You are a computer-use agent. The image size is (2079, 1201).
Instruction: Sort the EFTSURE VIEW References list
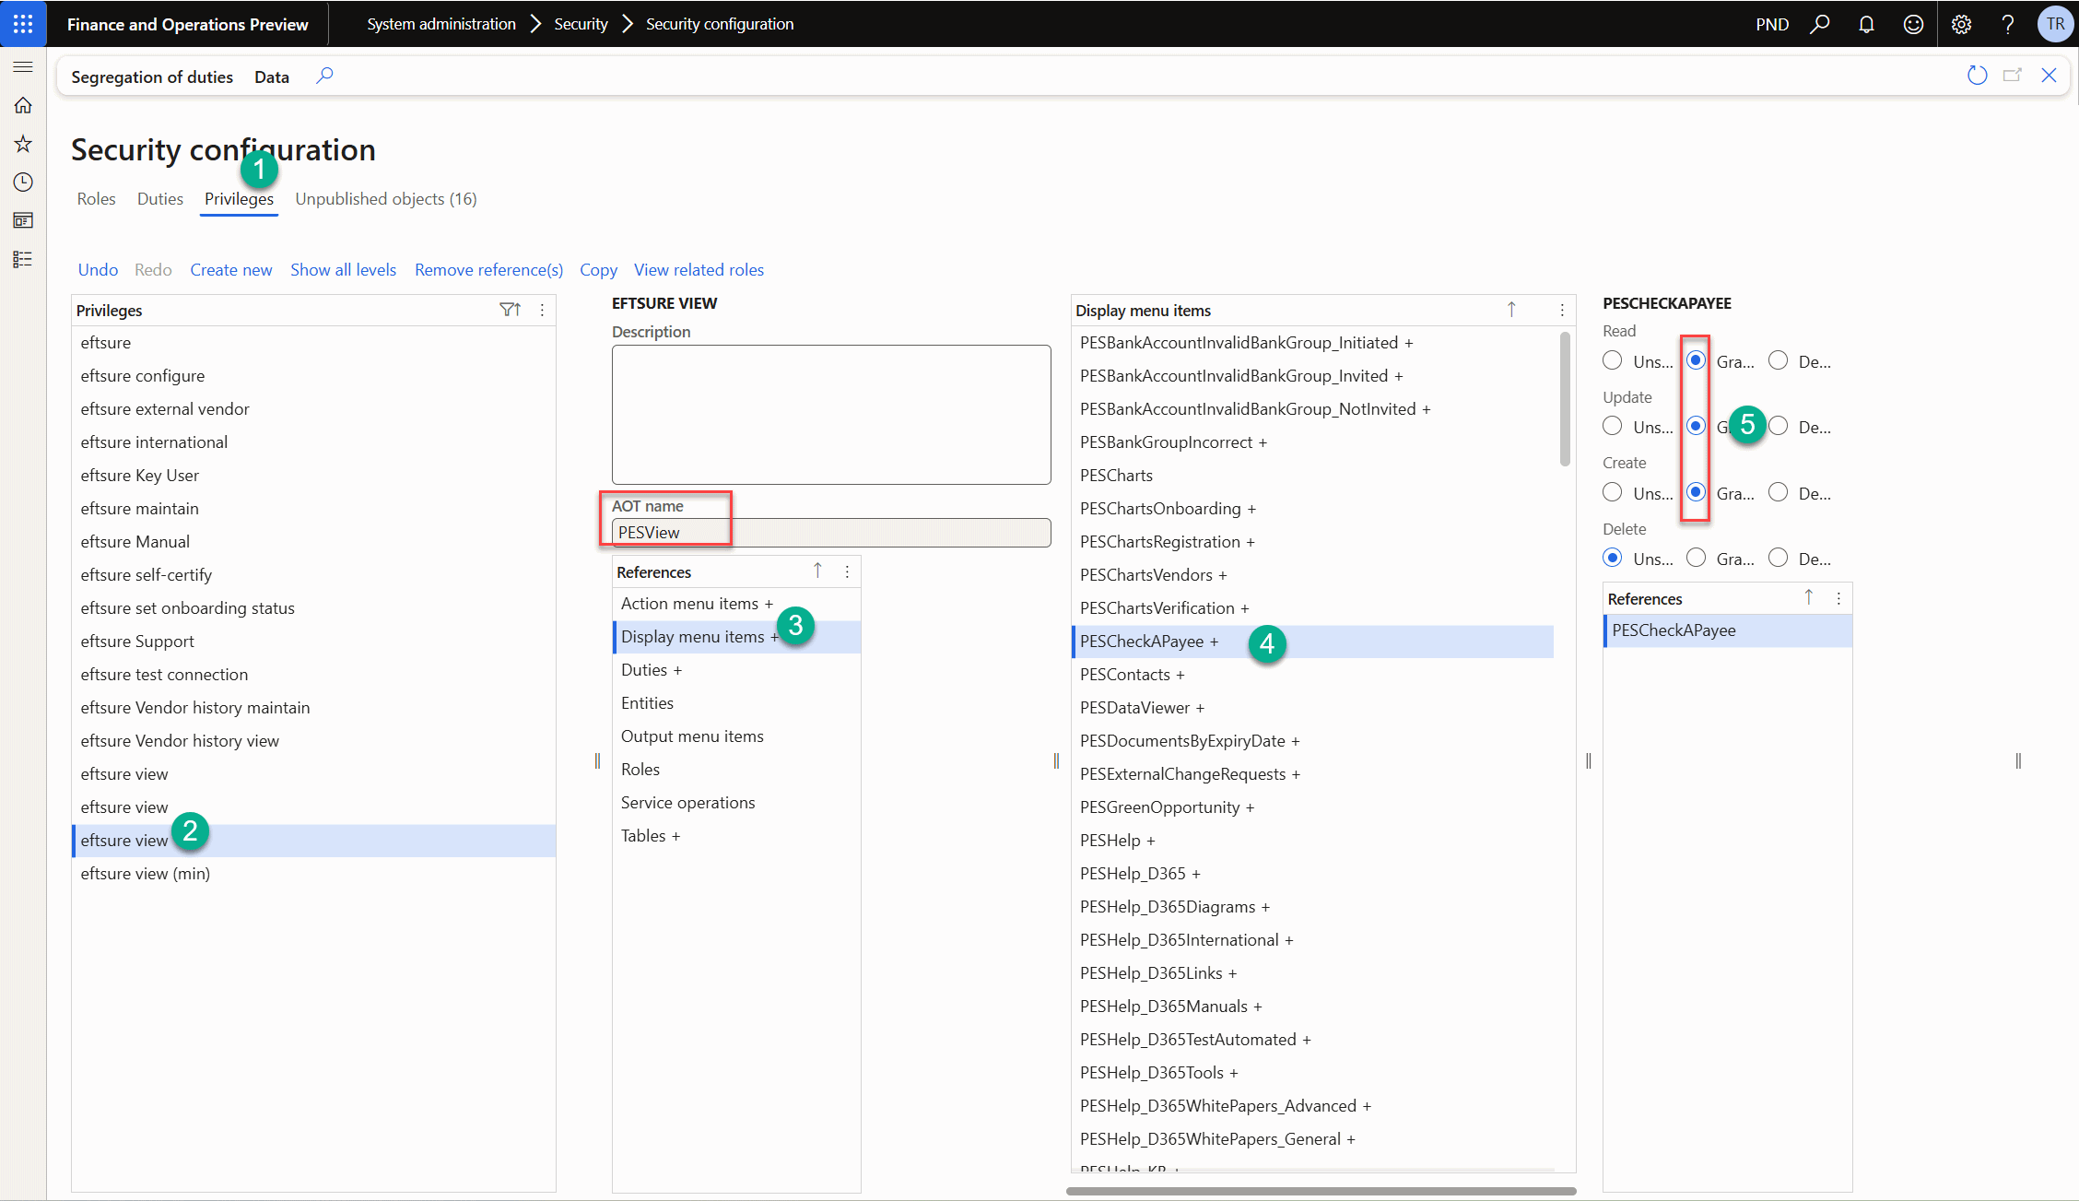click(x=817, y=571)
